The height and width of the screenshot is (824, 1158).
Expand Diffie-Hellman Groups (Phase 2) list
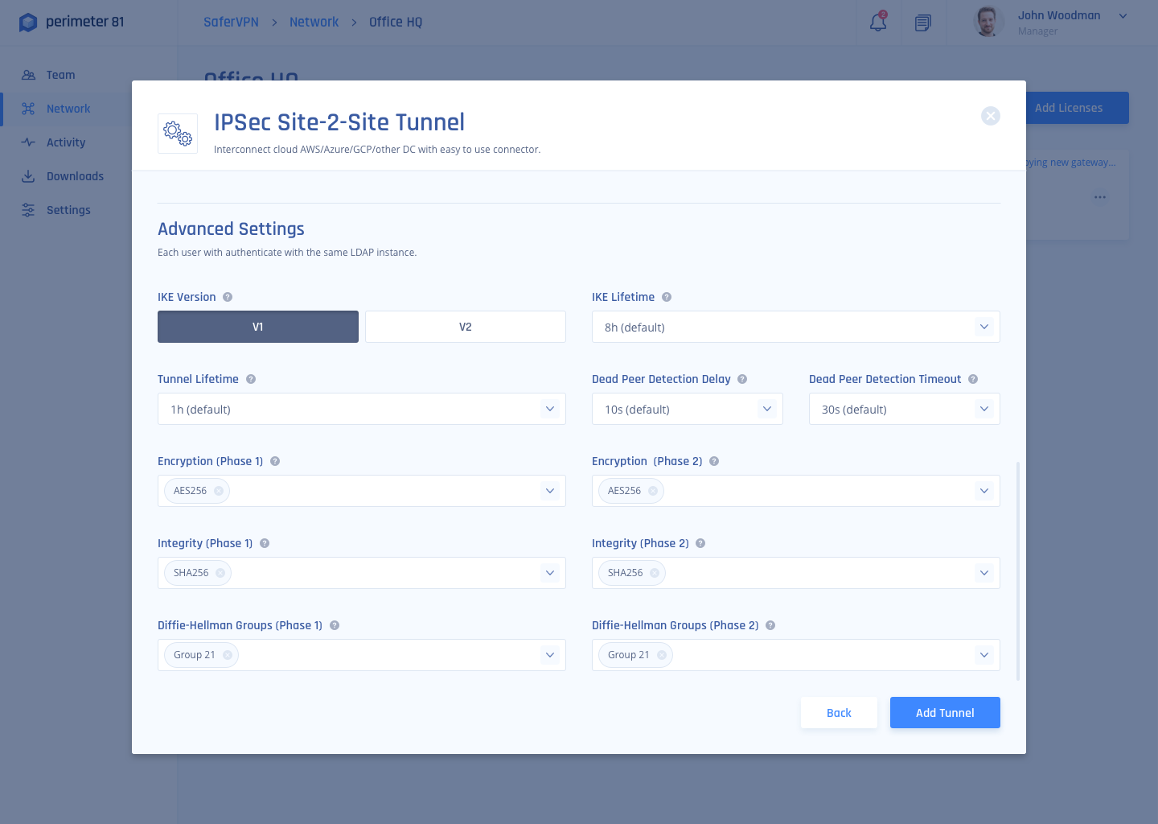pos(984,655)
